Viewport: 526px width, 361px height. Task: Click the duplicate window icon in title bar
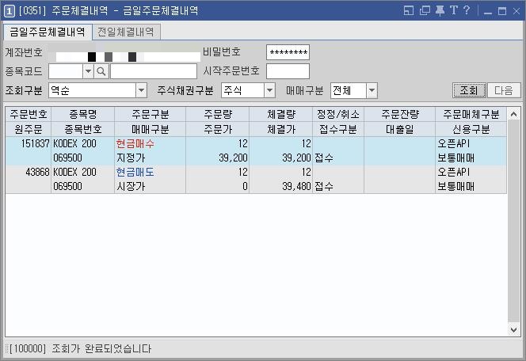click(425, 11)
